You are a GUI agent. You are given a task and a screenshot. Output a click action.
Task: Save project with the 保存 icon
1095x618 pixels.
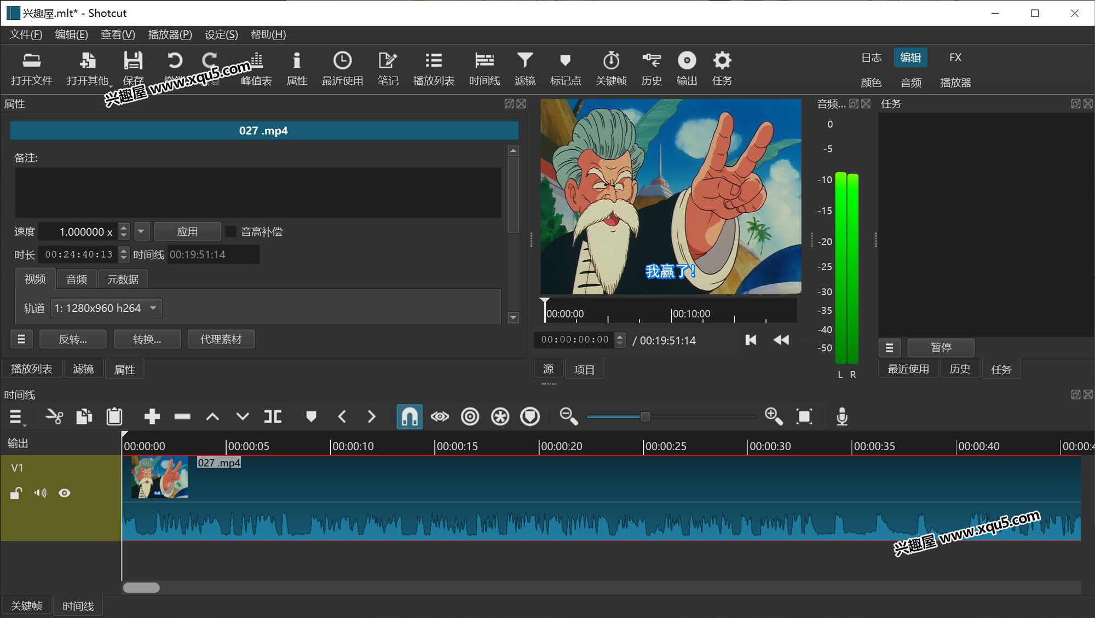[x=133, y=68]
